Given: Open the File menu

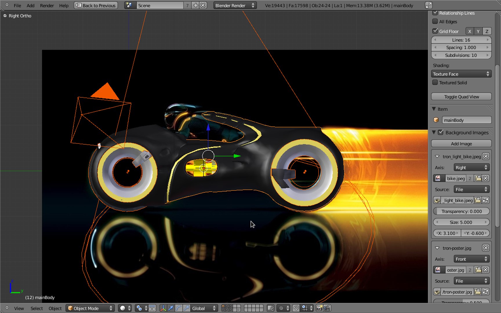Looking at the screenshot, I should (17, 6).
